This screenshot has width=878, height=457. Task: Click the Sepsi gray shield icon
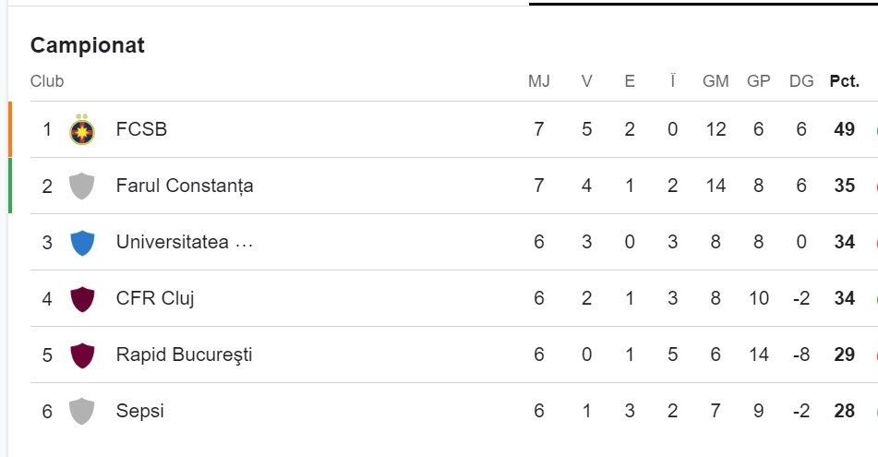coord(82,411)
